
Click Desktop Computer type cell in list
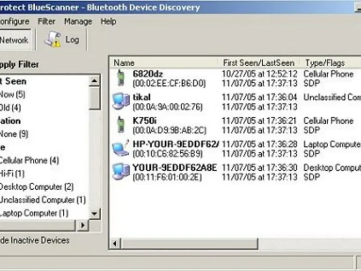click(x=332, y=168)
